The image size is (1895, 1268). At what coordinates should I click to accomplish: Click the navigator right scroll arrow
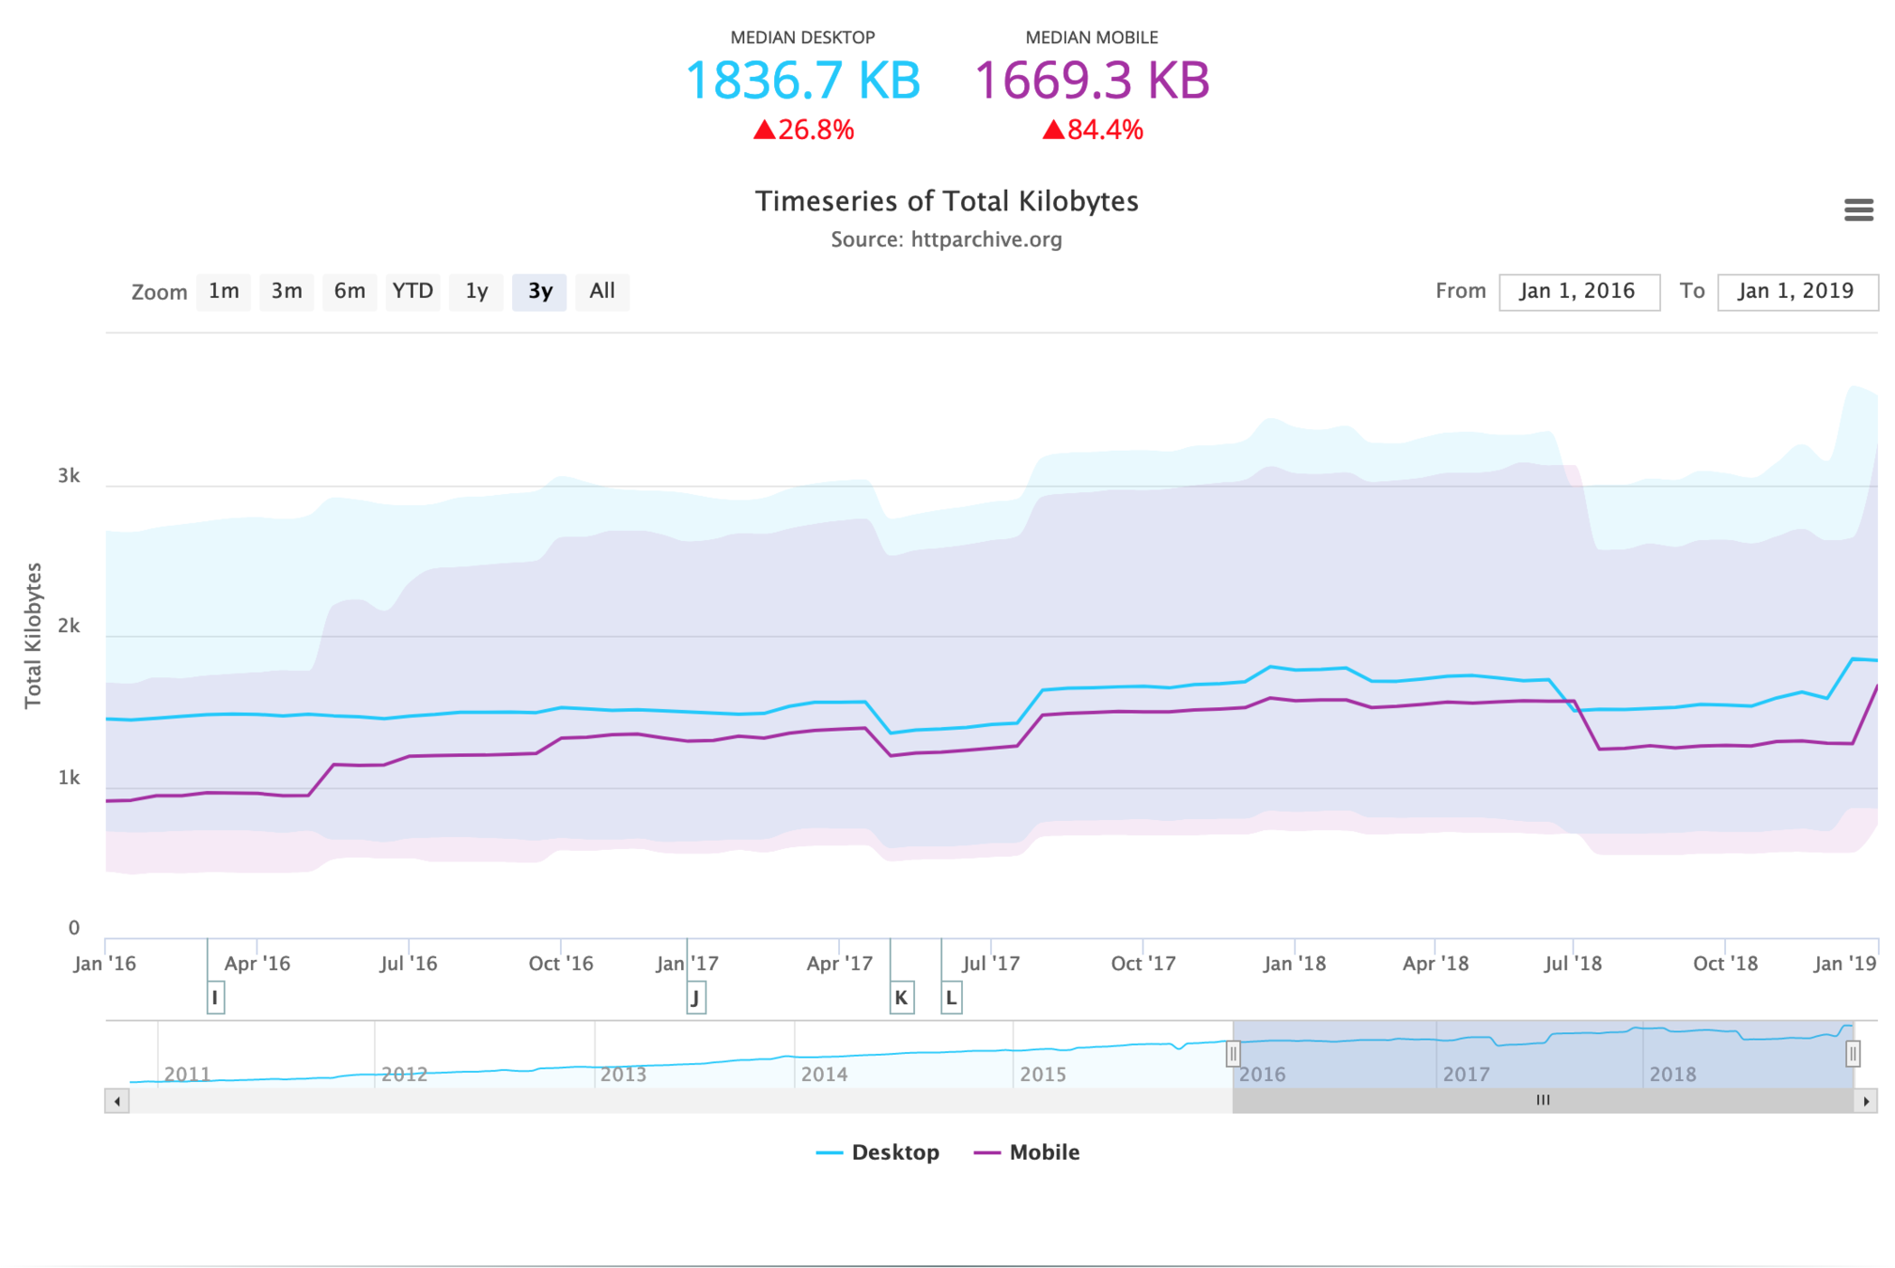(x=1866, y=1101)
